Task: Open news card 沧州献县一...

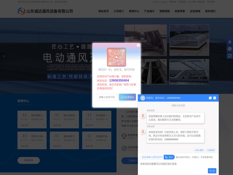Action: tap(97, 119)
